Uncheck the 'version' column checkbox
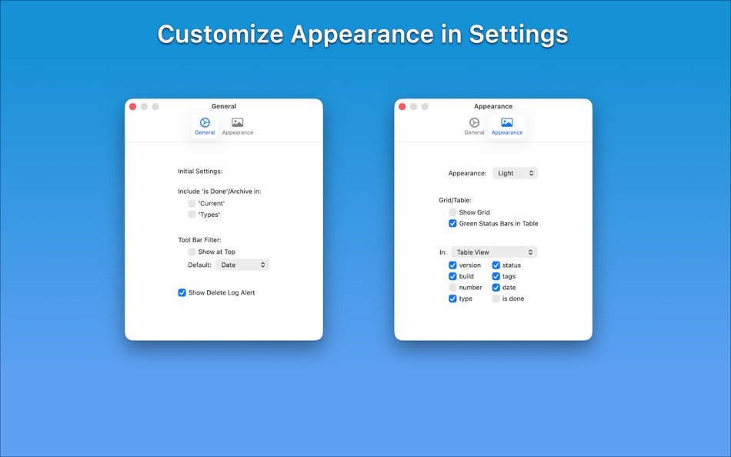731x457 pixels. click(453, 265)
